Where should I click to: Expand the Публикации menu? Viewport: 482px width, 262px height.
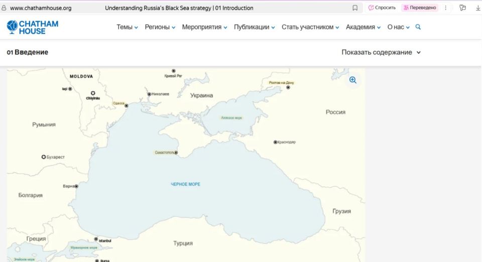coord(254,27)
